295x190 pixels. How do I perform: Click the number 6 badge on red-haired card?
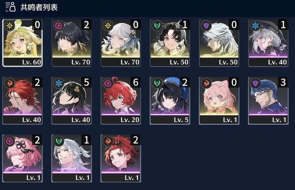(136, 82)
